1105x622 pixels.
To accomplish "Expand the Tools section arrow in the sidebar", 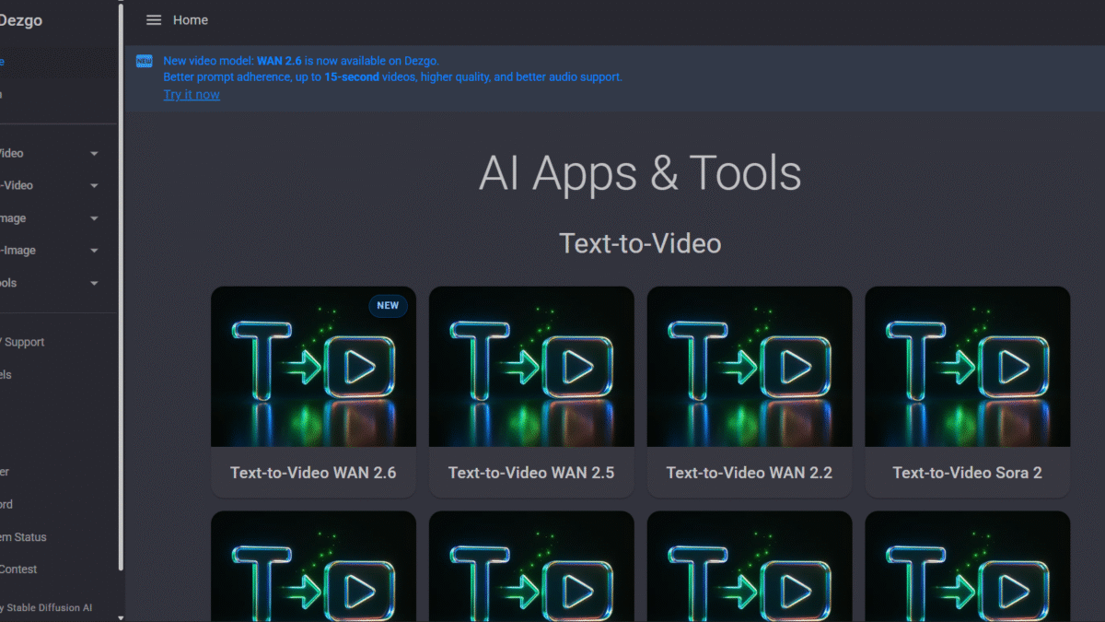I will tap(94, 283).
